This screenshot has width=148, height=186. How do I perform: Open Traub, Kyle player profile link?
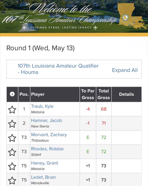click(42, 106)
